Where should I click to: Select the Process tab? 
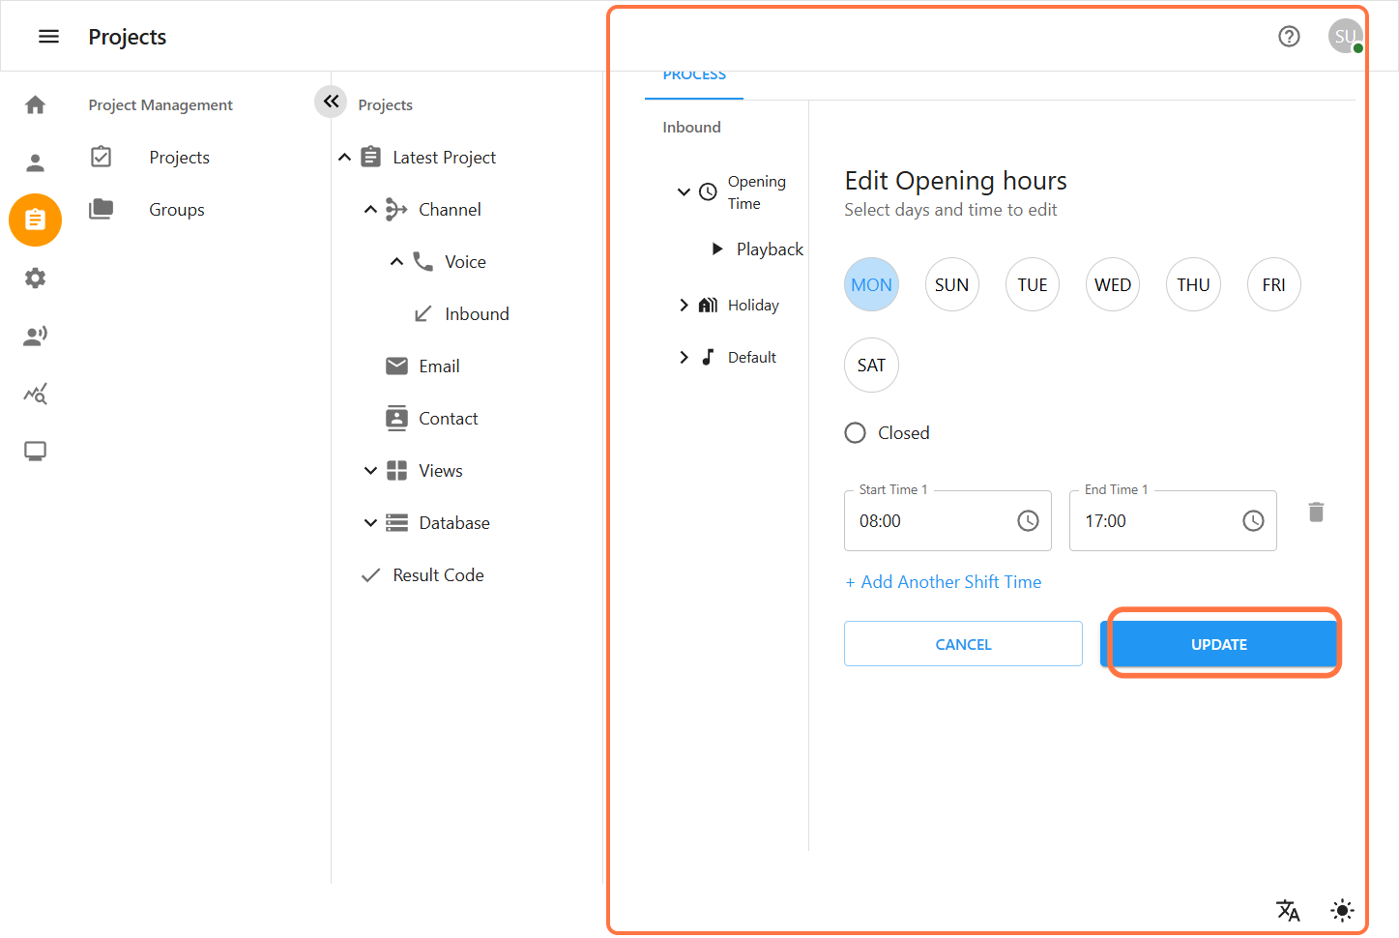coord(694,76)
